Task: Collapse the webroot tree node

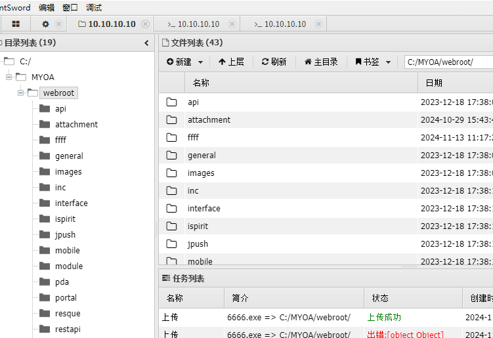Action: [x=21, y=93]
